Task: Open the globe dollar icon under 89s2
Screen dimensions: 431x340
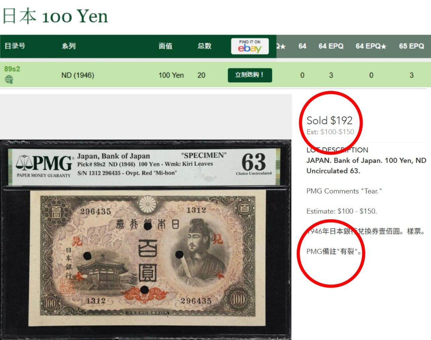Action: (9, 79)
